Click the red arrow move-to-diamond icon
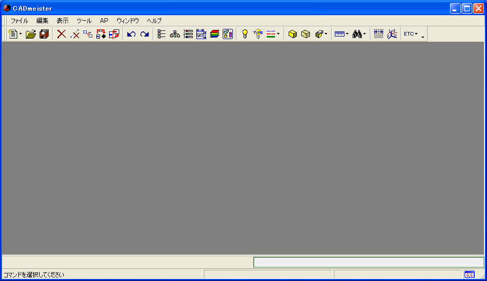 point(100,34)
